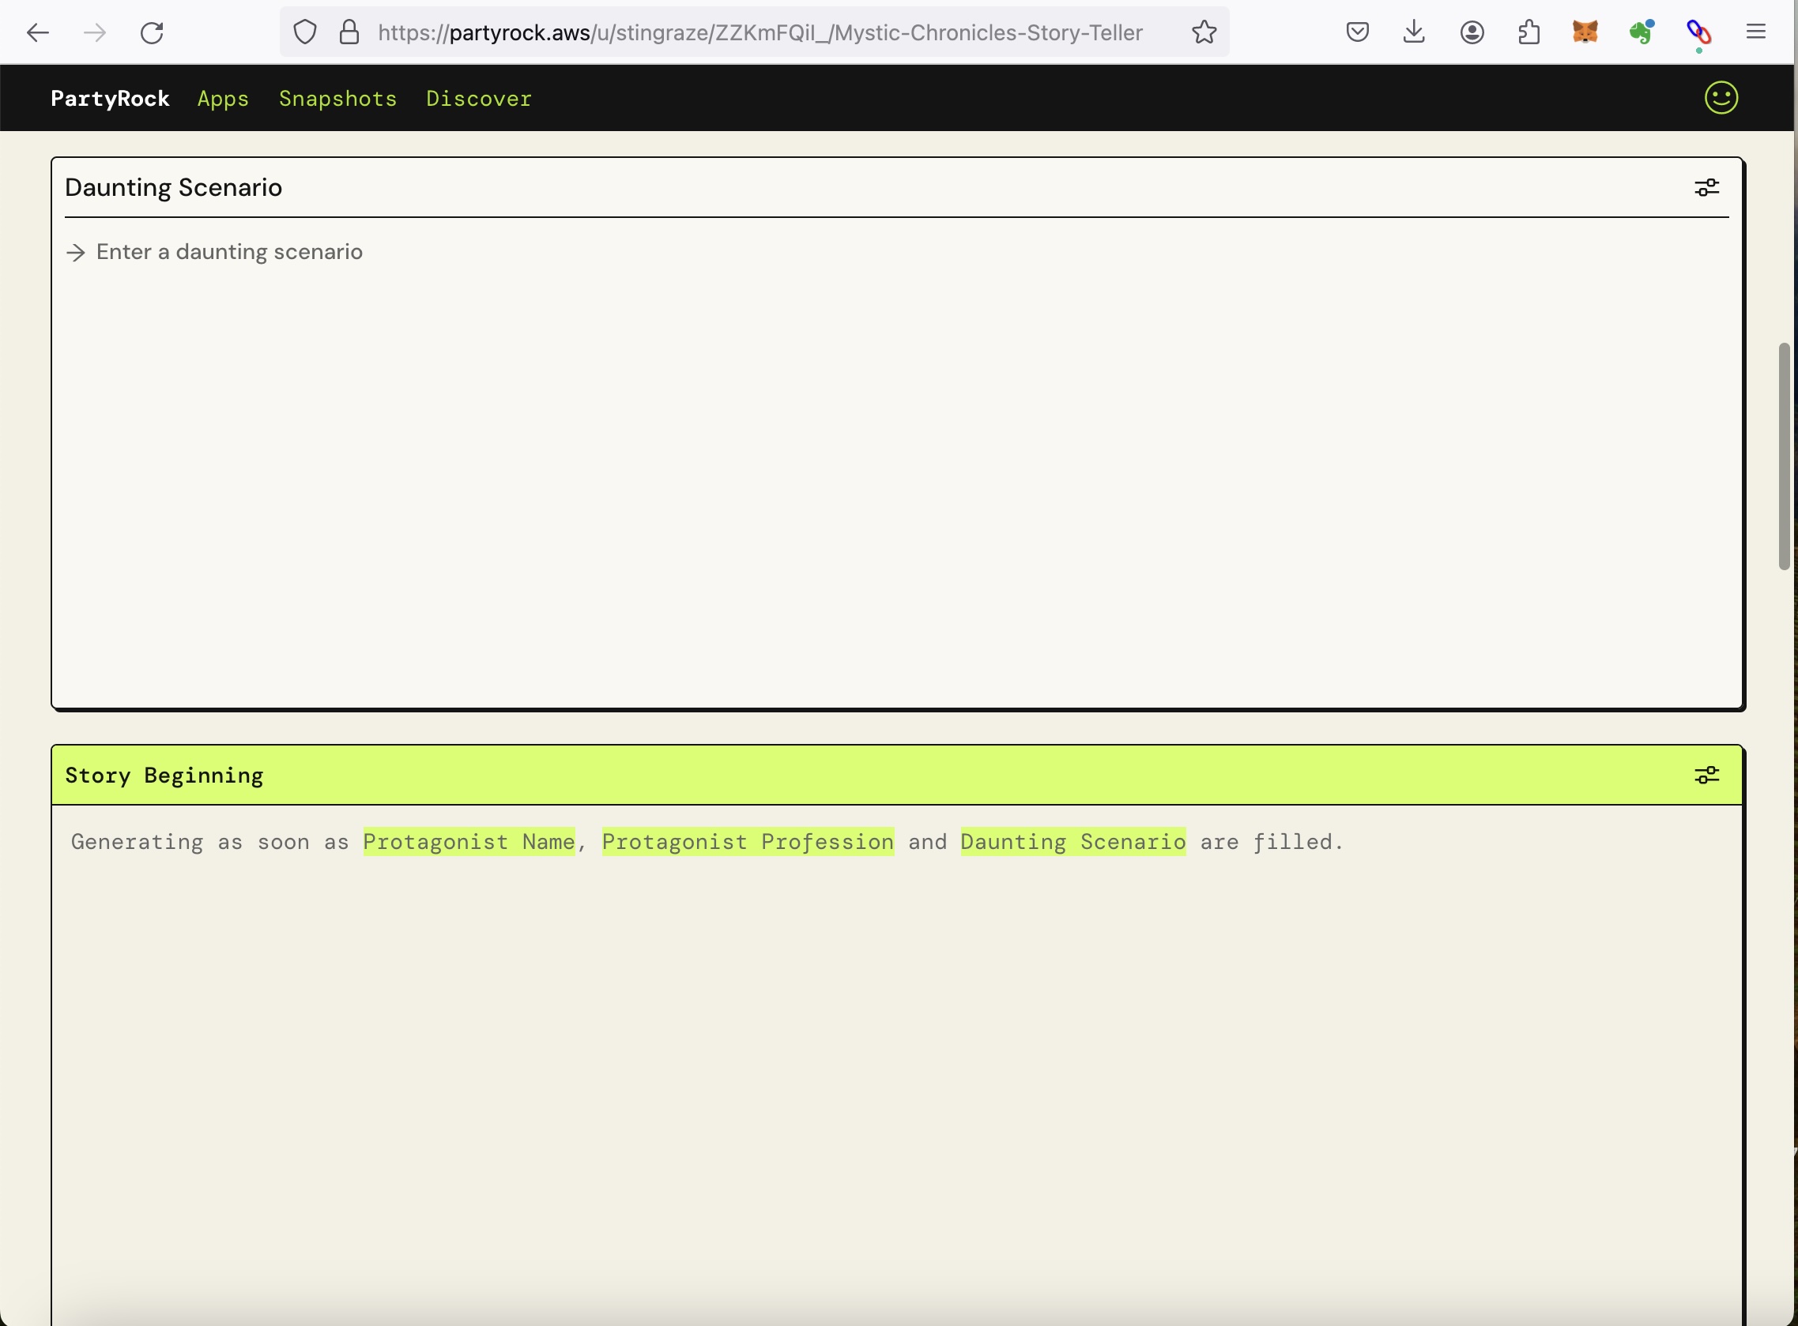The image size is (1798, 1326).
Task: Open the Snapshots page
Action: (337, 98)
